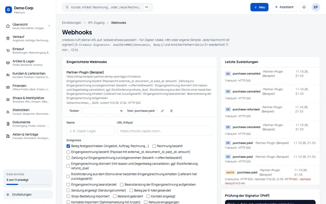
Task: Click 'HTTP 500 – nächster Versuch' red text
Action: coord(268,181)
